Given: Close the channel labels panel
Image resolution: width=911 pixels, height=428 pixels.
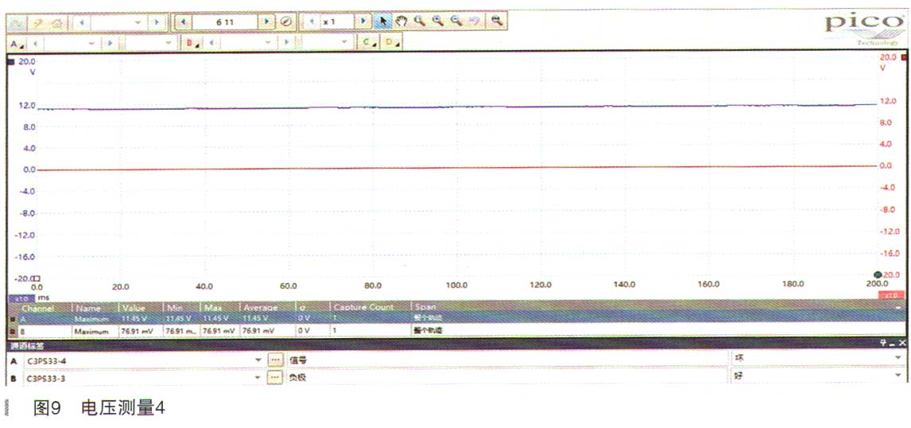Looking at the screenshot, I should [901, 344].
